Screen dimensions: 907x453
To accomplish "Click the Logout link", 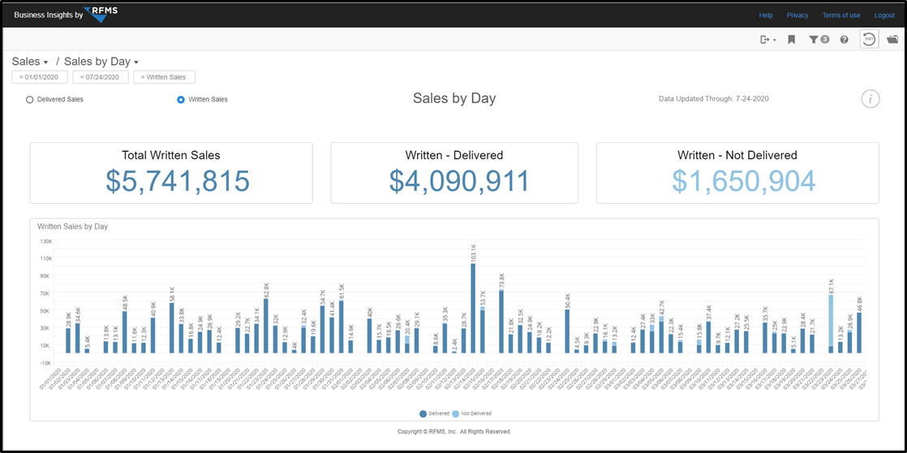I will [884, 15].
